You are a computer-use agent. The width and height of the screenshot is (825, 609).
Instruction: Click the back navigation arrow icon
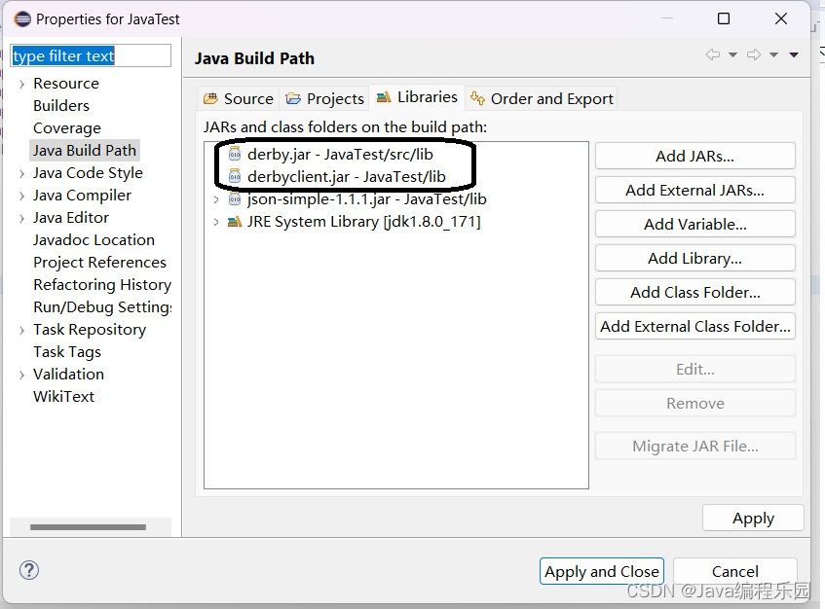coord(713,54)
